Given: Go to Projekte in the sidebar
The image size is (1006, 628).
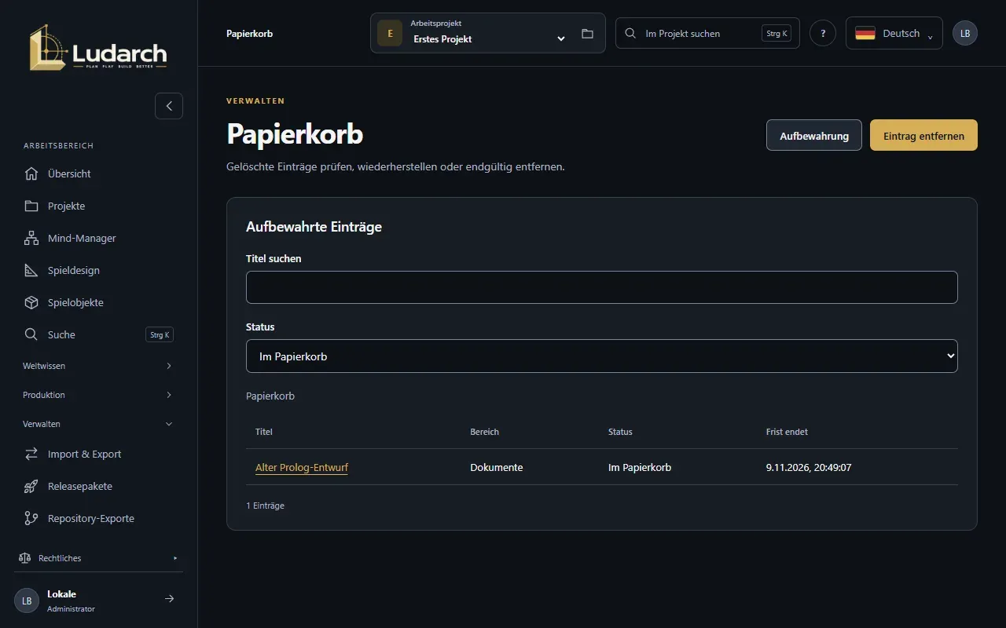Looking at the screenshot, I should (x=98, y=206).
